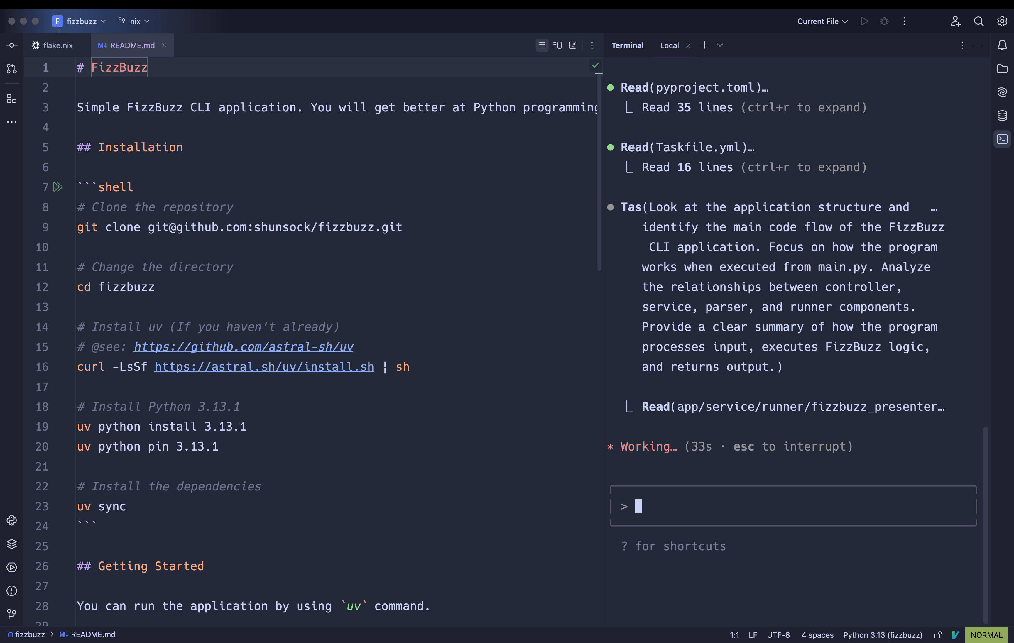The width and height of the screenshot is (1014, 643).
Task: Click Python 3.13 interpreter in status bar
Action: pos(882,634)
